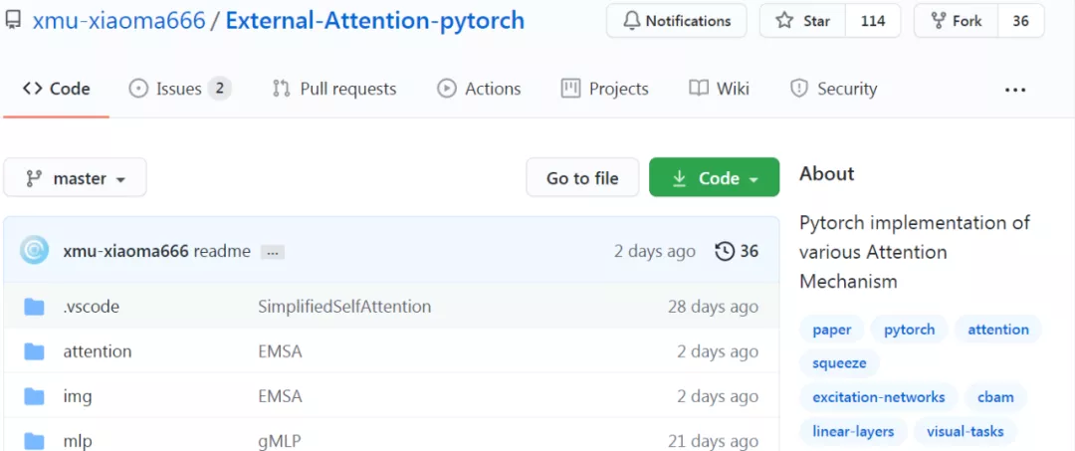Screen dimensions: 1075x451
Task: Switch to the Pull requests tab
Action: point(334,89)
